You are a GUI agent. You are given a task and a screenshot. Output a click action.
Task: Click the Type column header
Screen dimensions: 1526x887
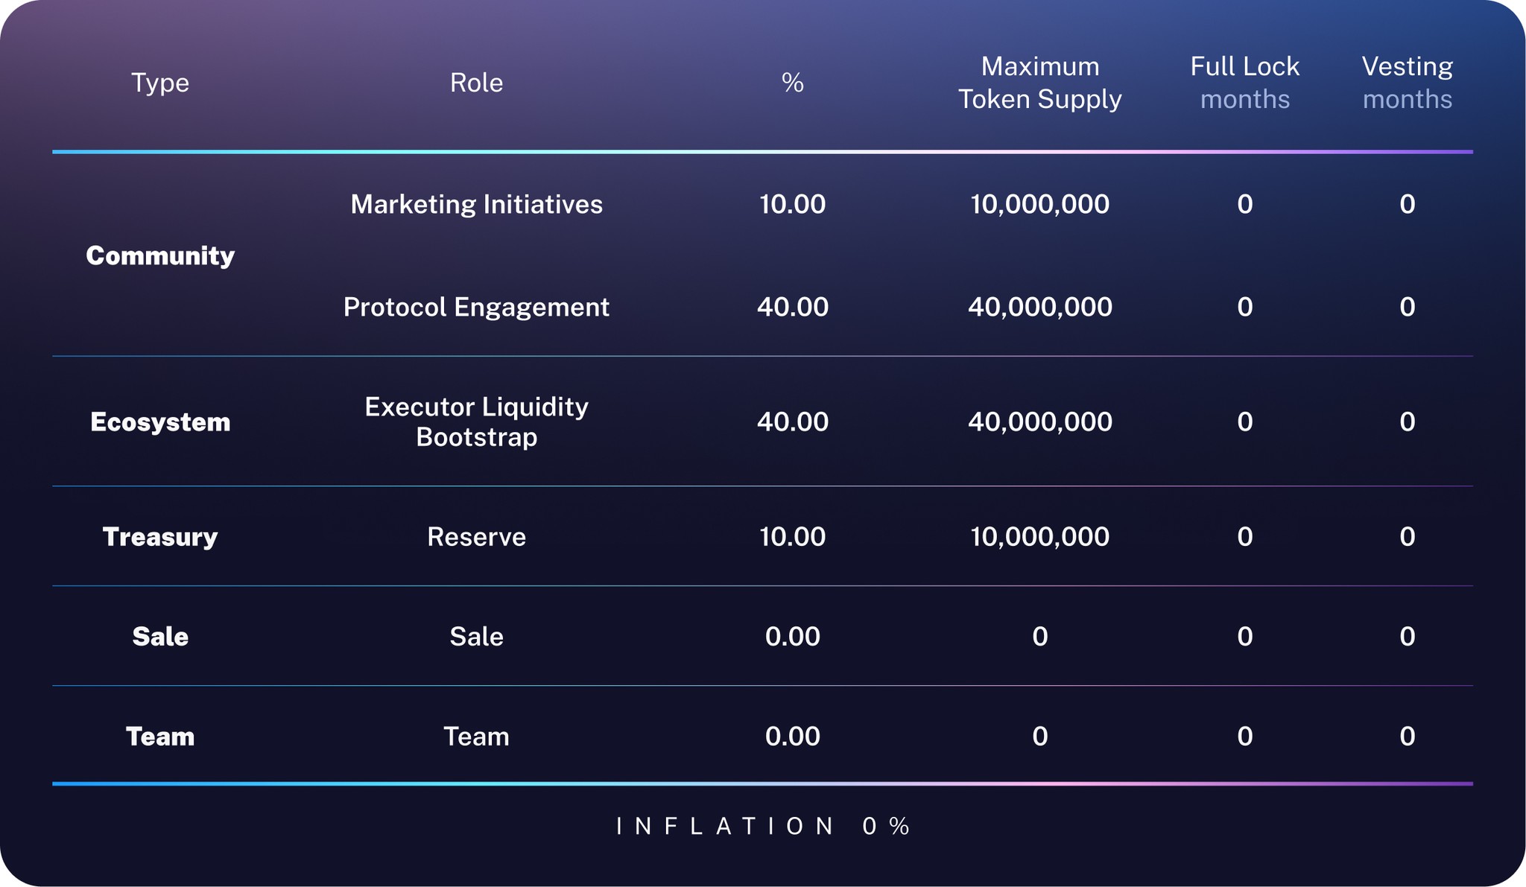pos(160,83)
